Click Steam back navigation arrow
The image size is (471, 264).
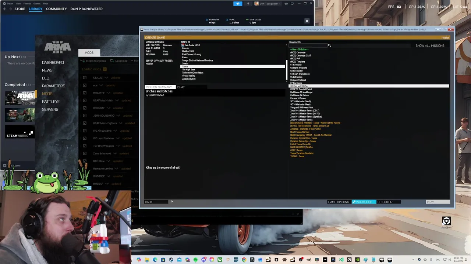click(x=4, y=9)
